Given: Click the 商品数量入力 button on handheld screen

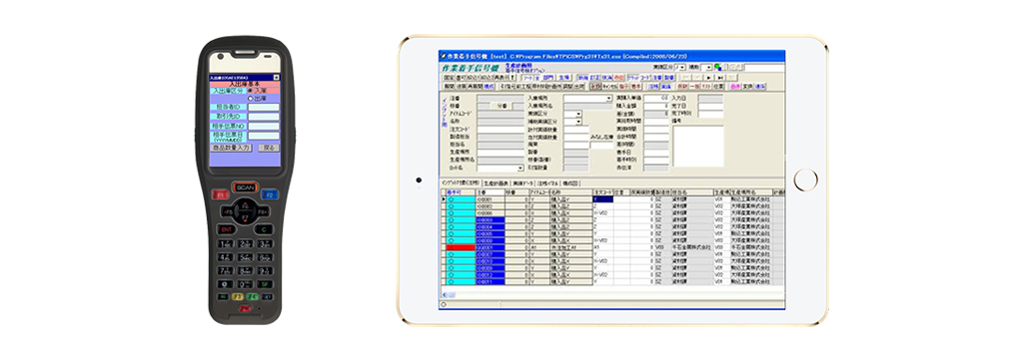Looking at the screenshot, I should pos(231,148).
